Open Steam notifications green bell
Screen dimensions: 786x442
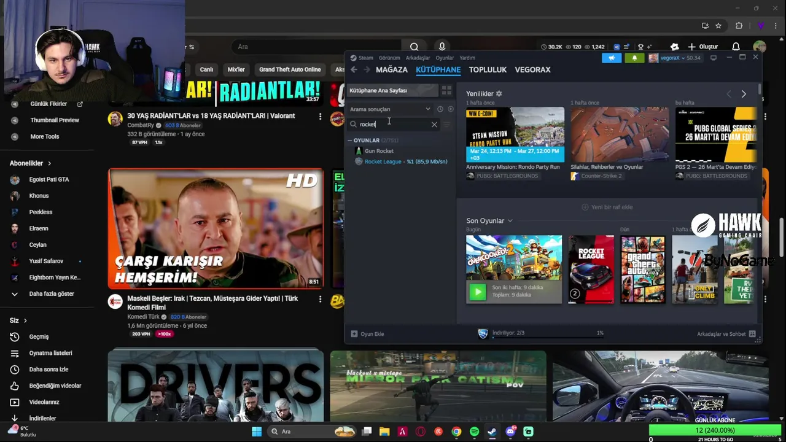634,58
